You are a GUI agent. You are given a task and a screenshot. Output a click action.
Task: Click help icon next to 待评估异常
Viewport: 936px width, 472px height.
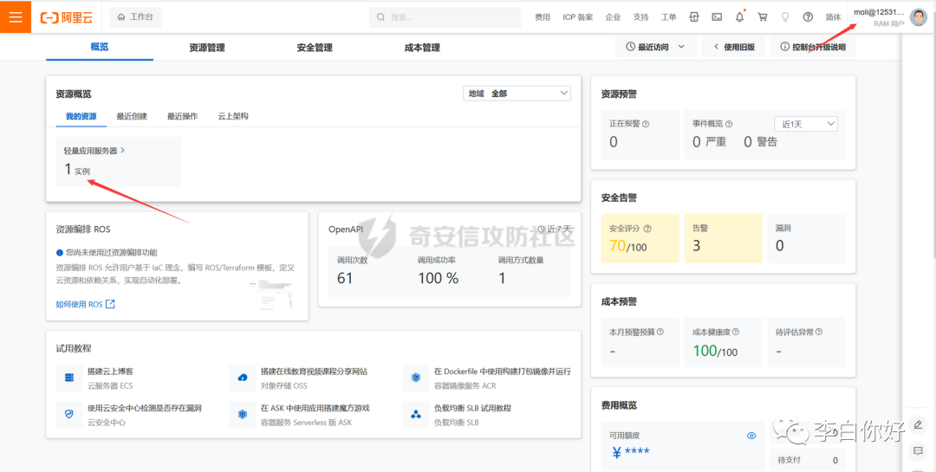coord(818,332)
